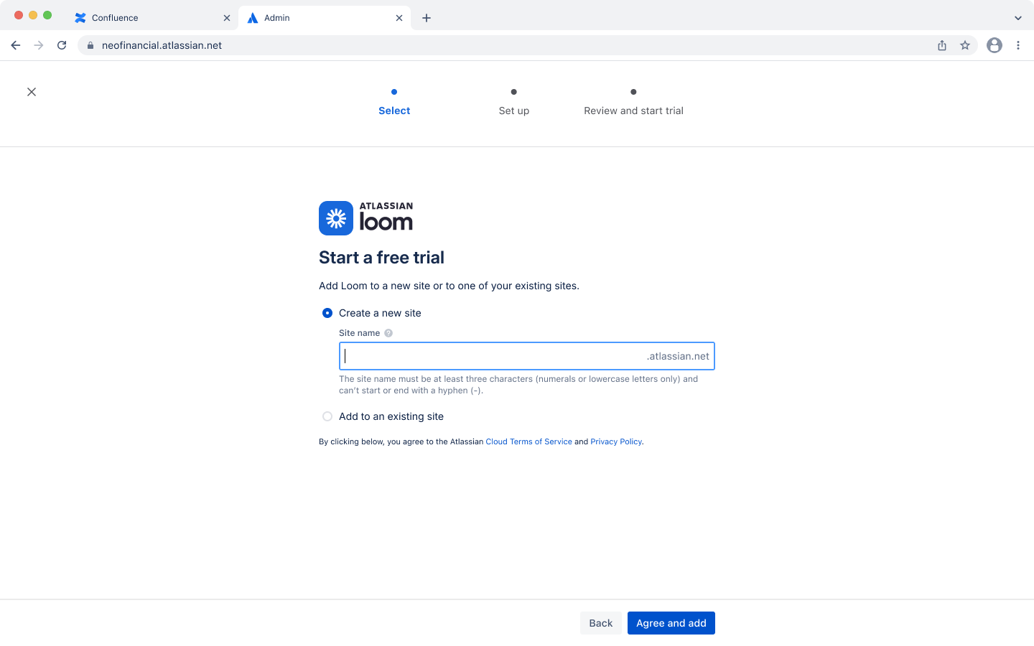1034x646 pixels.
Task: Go back to the previous browser page
Action: tap(16, 45)
